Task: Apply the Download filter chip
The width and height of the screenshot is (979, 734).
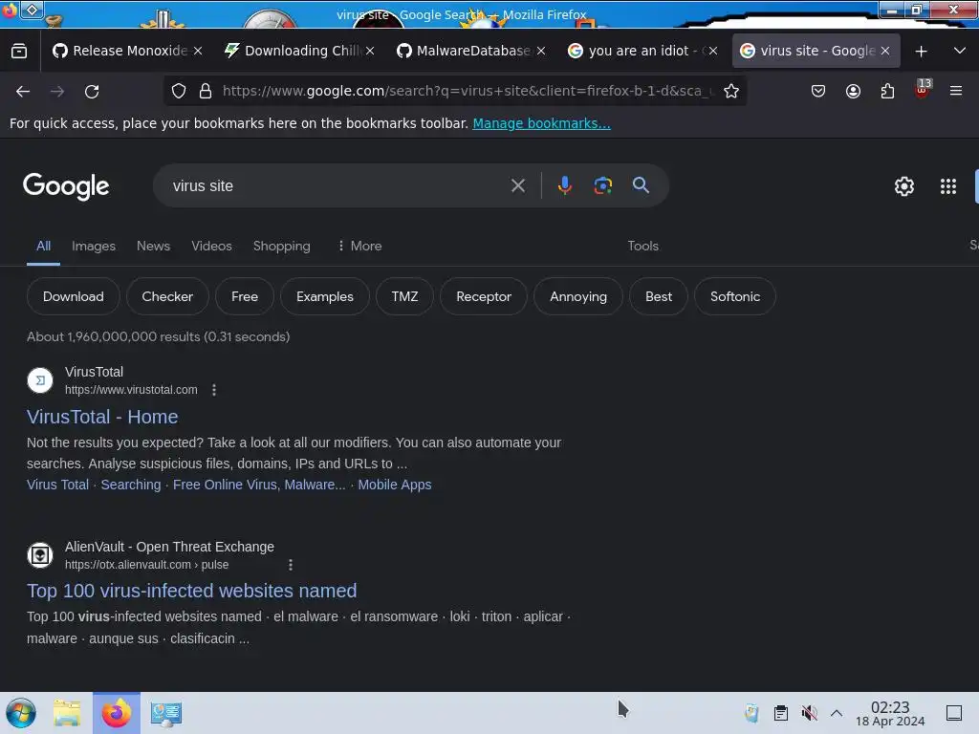Action: point(73,296)
